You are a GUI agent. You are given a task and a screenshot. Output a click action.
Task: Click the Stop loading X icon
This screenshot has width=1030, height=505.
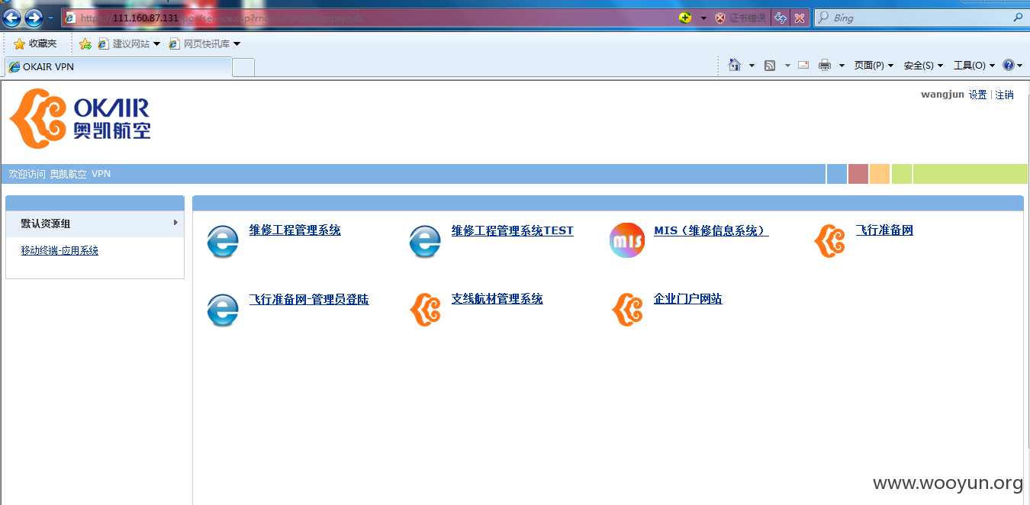799,18
